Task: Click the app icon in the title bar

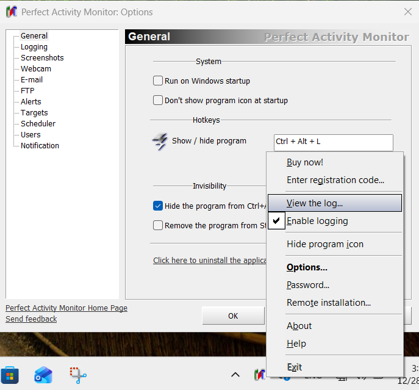Action: [11, 12]
